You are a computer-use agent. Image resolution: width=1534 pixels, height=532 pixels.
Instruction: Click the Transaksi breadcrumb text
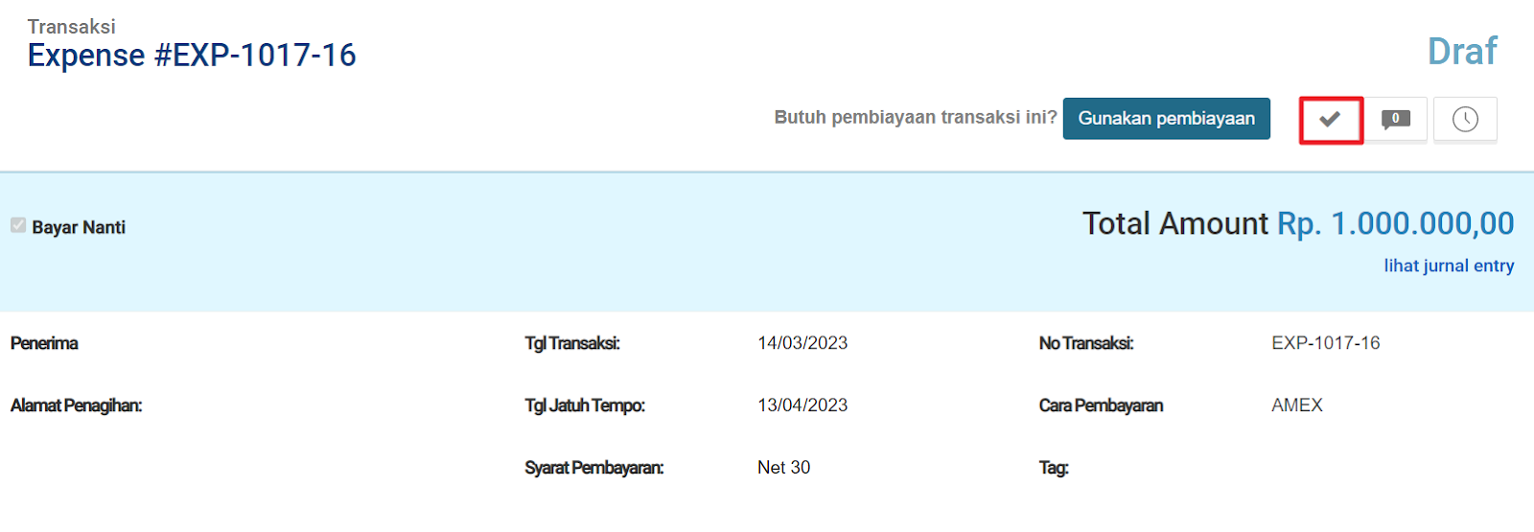pos(71,27)
